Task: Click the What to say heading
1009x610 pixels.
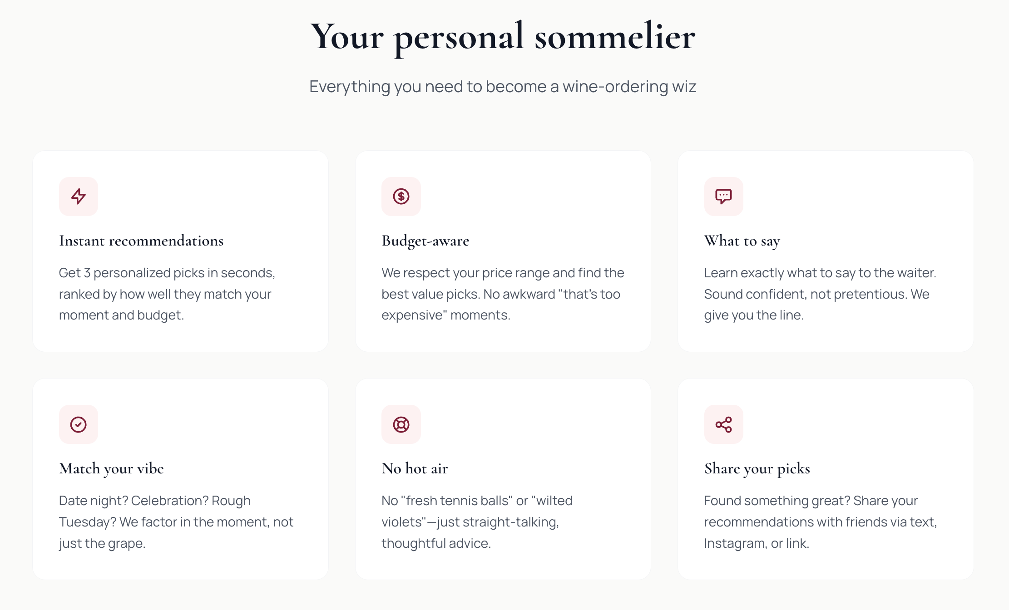Action: 742,241
